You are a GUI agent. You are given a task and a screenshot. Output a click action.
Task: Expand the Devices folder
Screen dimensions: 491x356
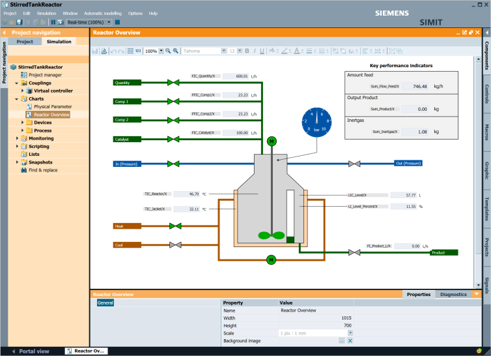pyautogui.click(x=22, y=123)
